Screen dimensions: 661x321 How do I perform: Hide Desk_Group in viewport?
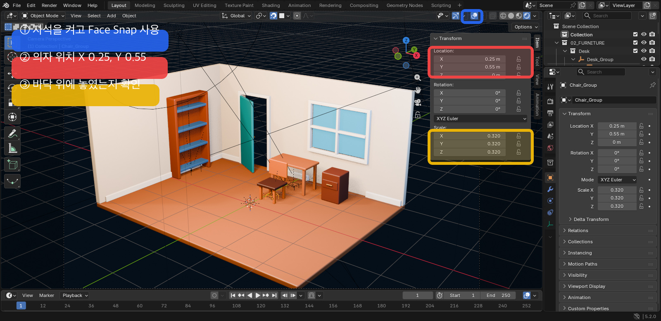tap(644, 59)
